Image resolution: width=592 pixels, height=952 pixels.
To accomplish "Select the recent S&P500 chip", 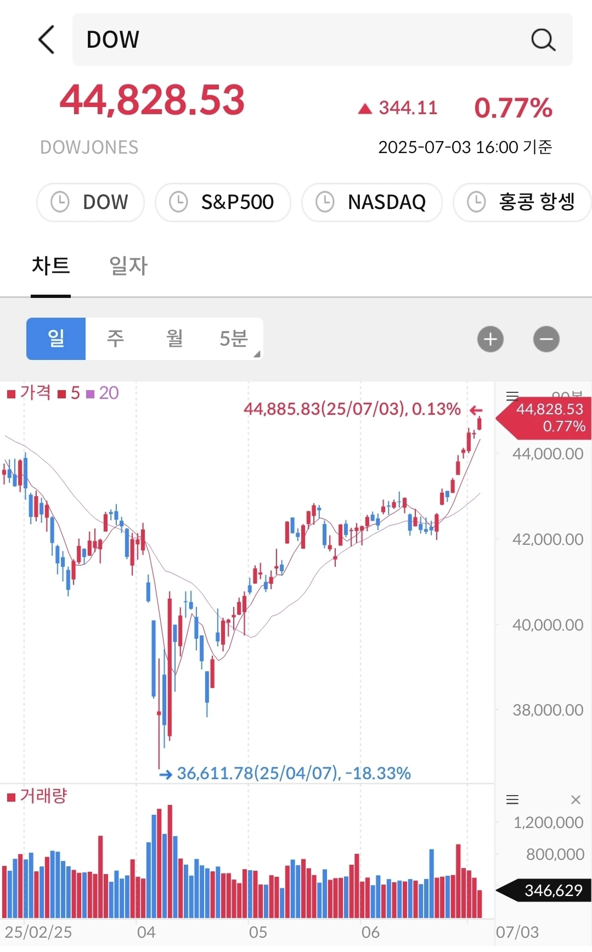I will pos(223,202).
